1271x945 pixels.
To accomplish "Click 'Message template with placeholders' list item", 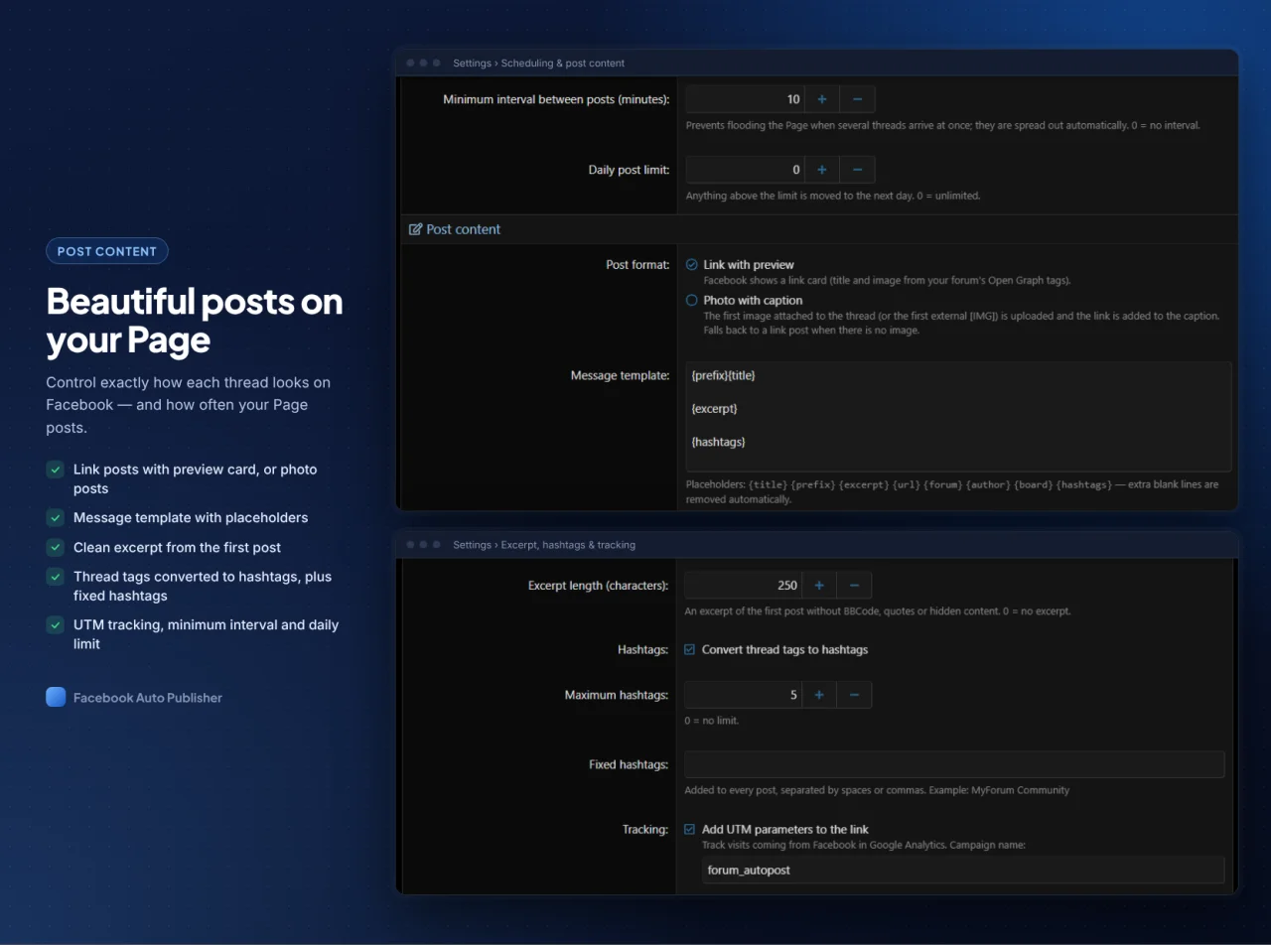I will pyautogui.click(x=191, y=518).
